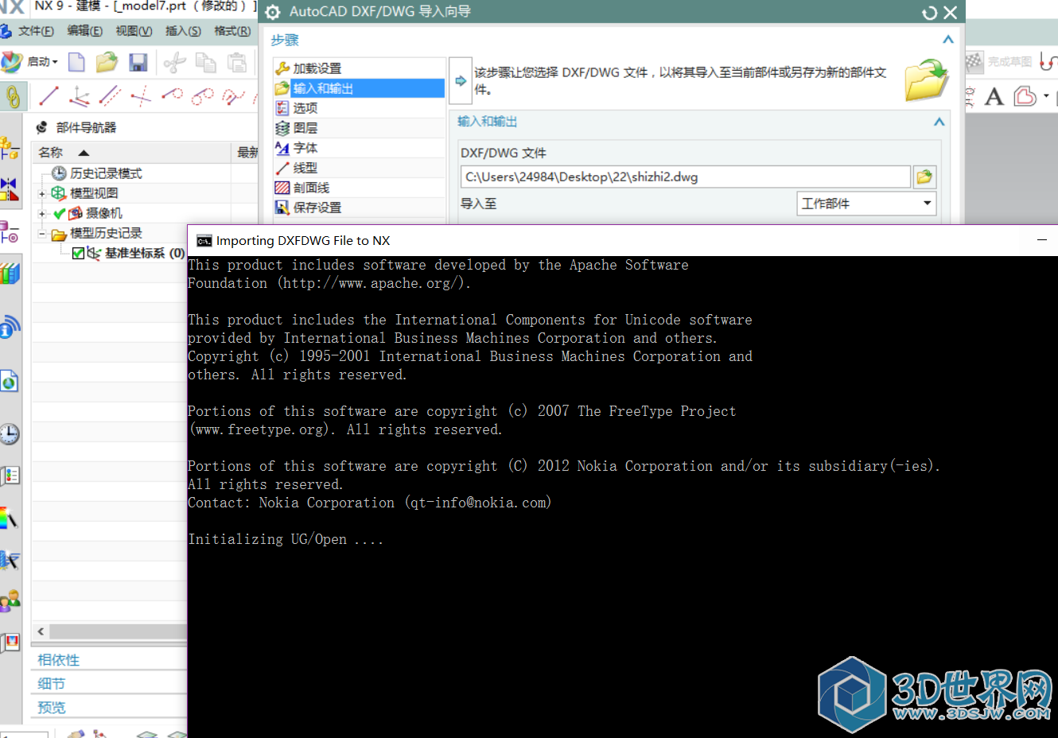Select the perpendicular line tool

(141, 96)
